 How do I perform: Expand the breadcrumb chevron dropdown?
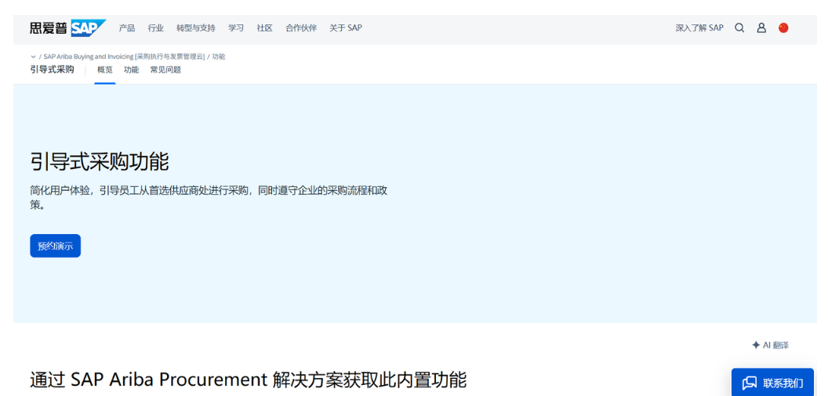click(33, 56)
